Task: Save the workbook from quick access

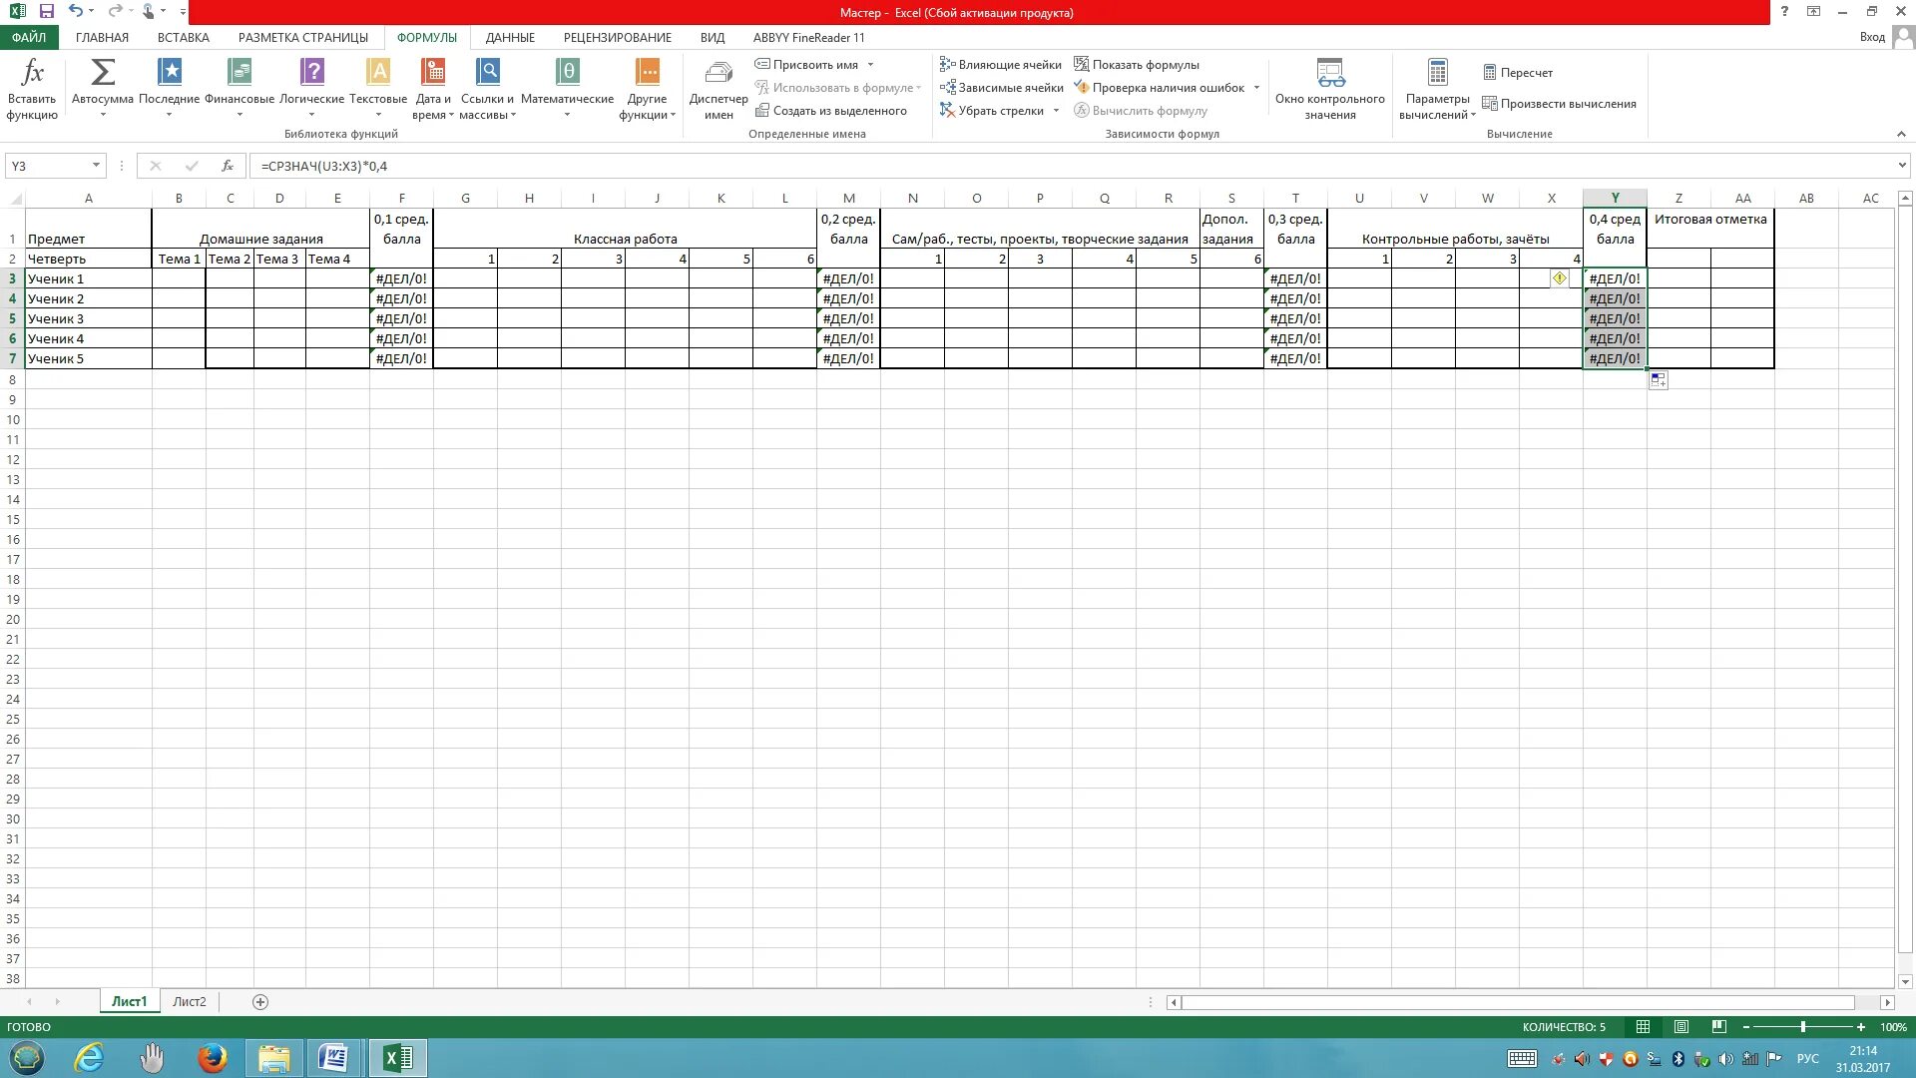Action: (x=46, y=12)
